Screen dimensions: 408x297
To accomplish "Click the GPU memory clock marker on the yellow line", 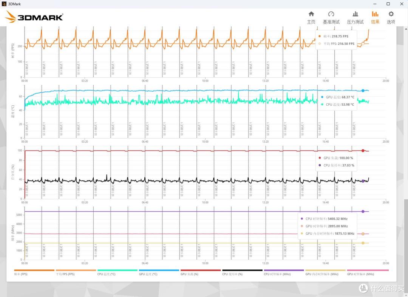I will [363, 243].
